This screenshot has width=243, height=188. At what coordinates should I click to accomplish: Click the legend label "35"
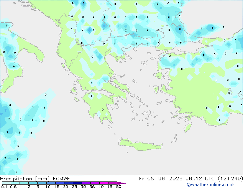point(92,186)
